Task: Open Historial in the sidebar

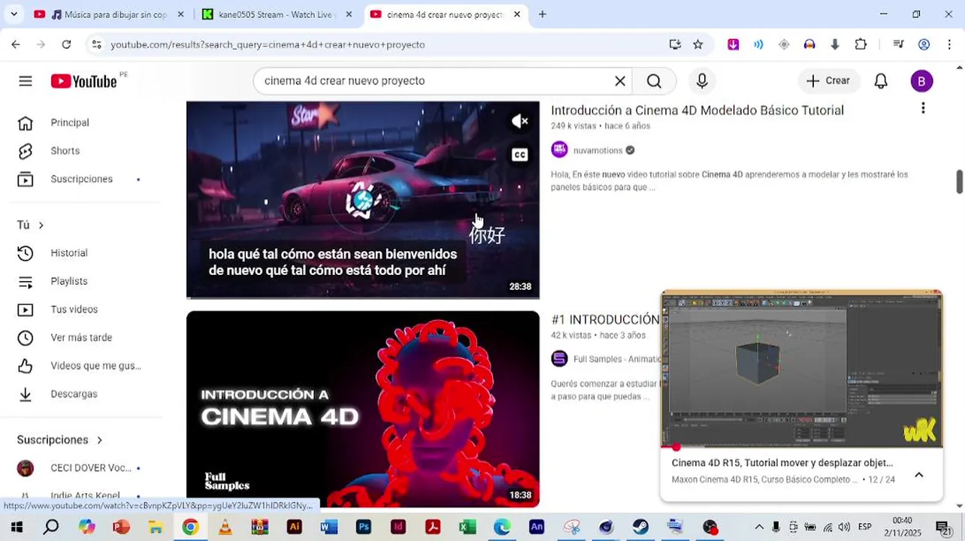Action: pos(69,253)
